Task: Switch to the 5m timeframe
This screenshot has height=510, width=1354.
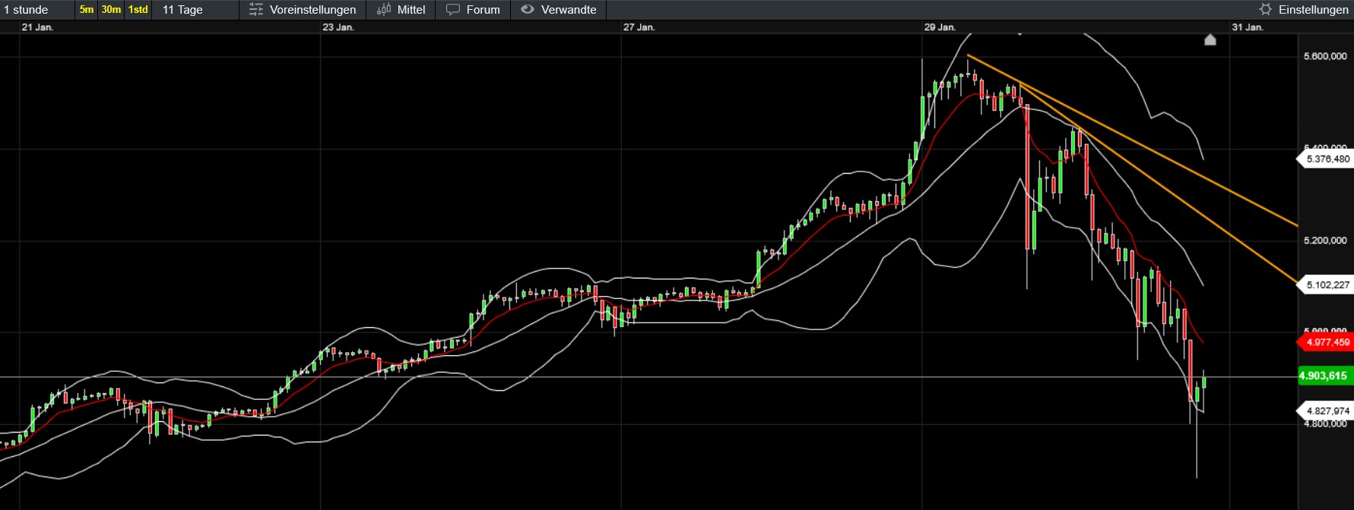Action: click(87, 10)
